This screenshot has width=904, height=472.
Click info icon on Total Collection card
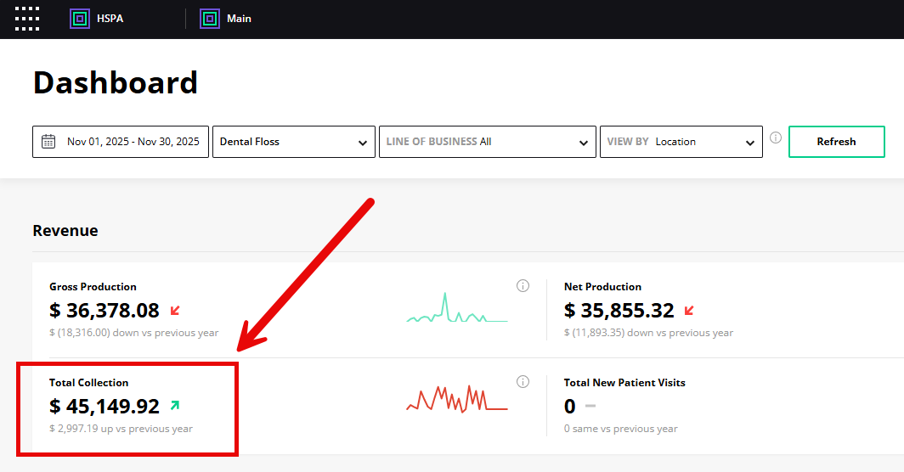pos(523,382)
